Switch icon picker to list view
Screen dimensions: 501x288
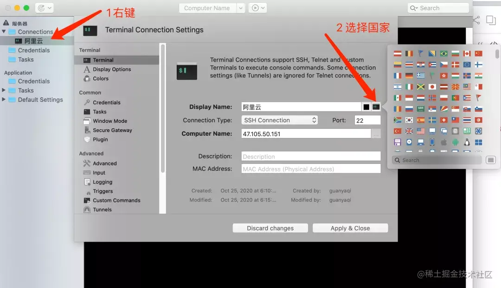point(491,160)
